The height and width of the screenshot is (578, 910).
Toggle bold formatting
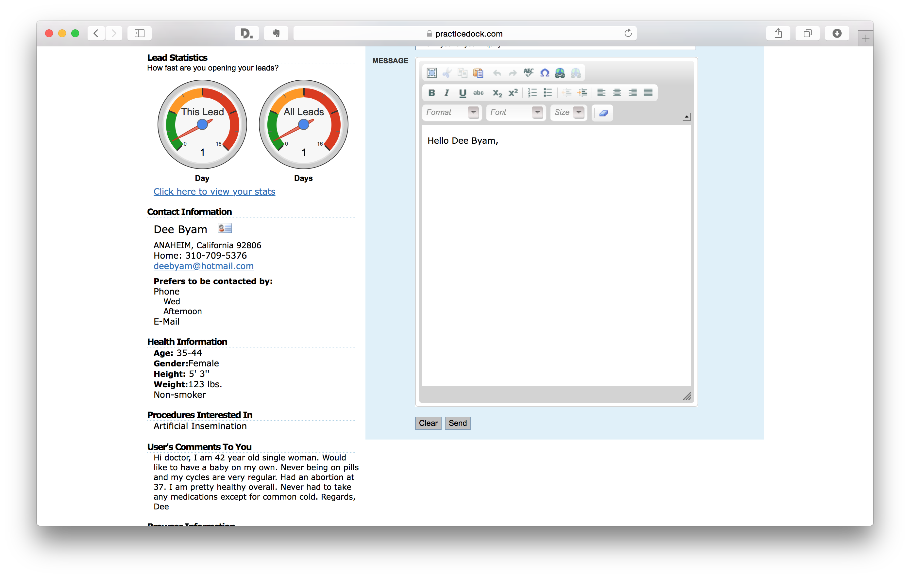[x=431, y=93]
